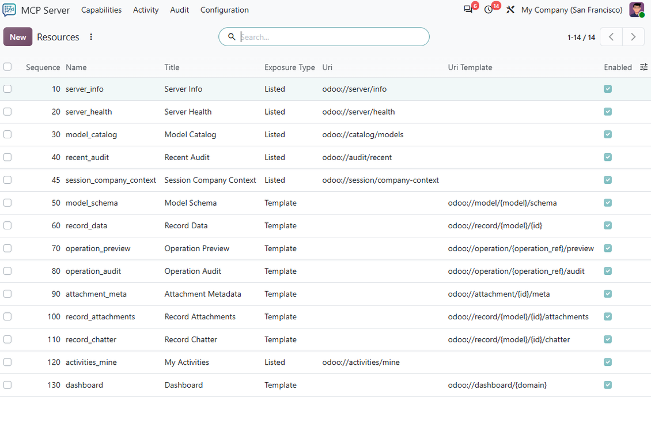Create a New resource
Screen dimensions: 651x423
point(18,37)
